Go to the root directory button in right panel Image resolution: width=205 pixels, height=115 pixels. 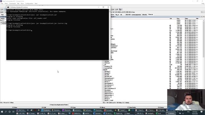pos(202,12)
